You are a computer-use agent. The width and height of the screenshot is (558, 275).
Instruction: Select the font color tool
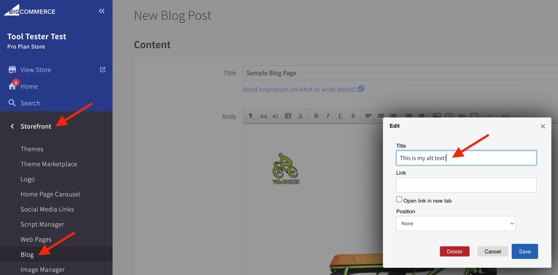click(300, 116)
